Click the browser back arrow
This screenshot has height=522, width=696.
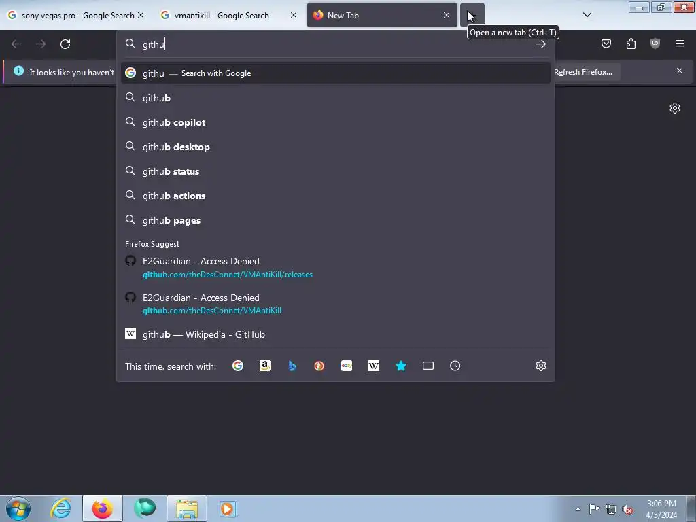(x=16, y=44)
